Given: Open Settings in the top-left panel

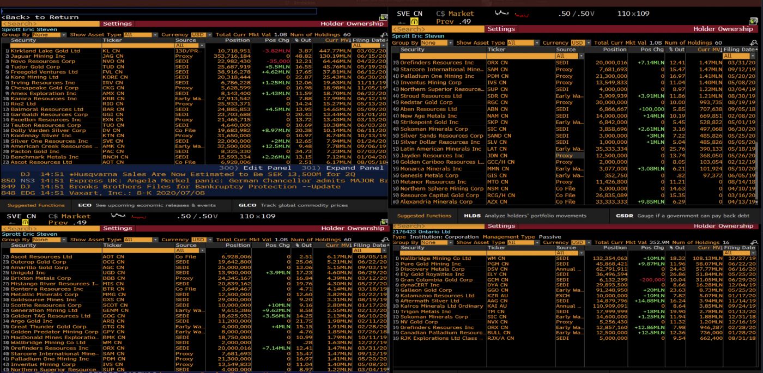Looking at the screenshot, I should click(x=117, y=23).
